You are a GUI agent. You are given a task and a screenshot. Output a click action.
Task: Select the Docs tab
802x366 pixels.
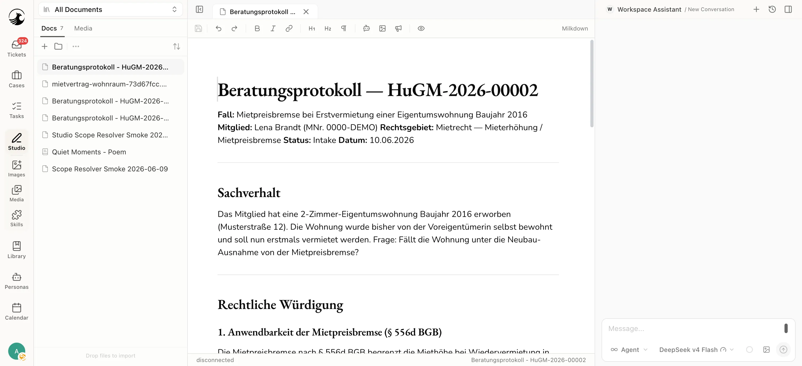(x=52, y=28)
